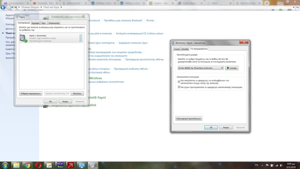Screen dimensions: 300x169
Task: Select the Αναπαραγωγή tab in Sound dialog
Action: tap(24, 23)
